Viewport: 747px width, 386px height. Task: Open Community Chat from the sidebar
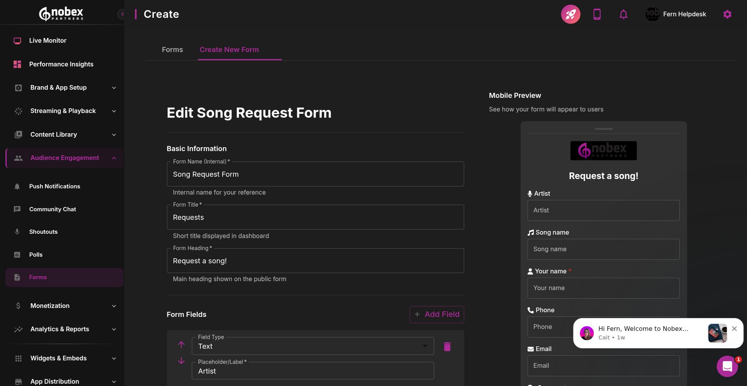pos(52,209)
